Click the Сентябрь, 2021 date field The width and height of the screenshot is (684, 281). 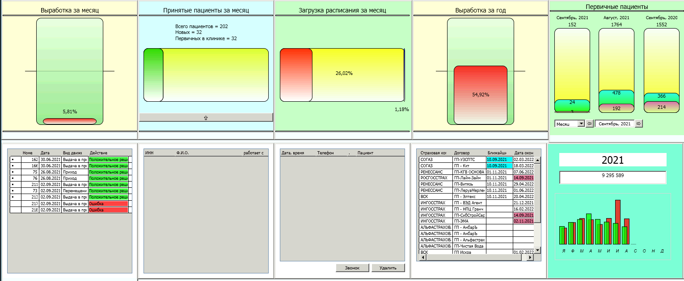[614, 124]
